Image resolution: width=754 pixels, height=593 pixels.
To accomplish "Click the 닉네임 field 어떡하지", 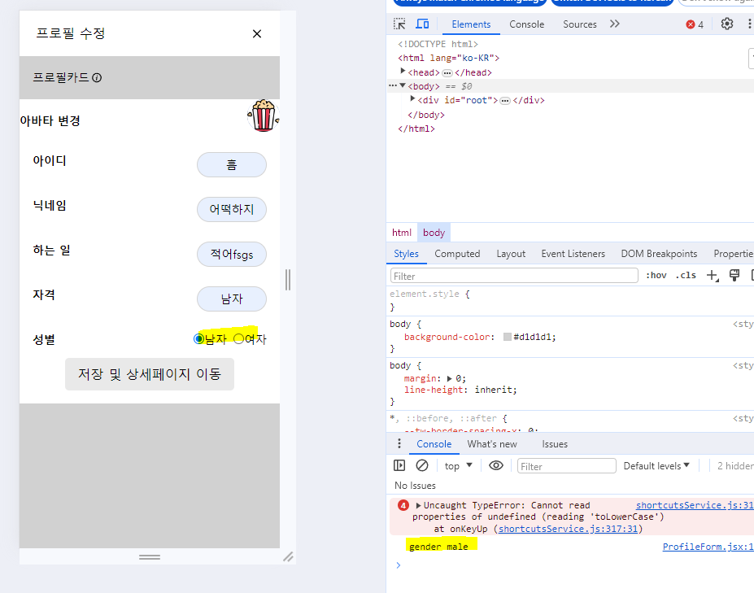I will 231,209.
